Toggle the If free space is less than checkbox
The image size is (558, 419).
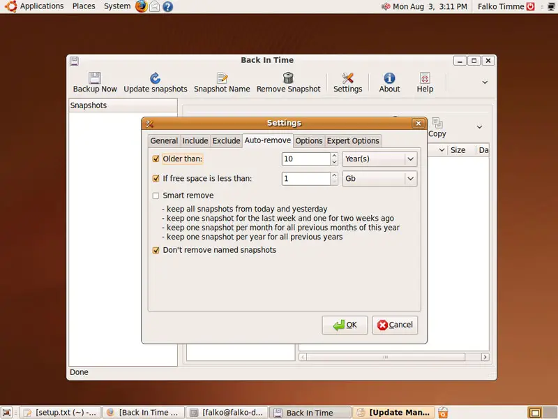coord(156,179)
